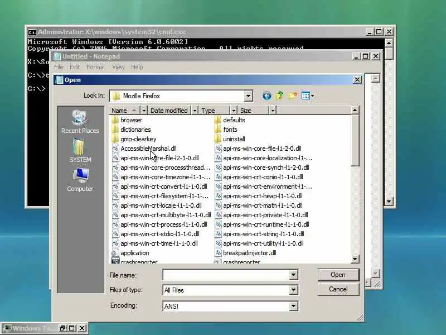Expand the Encoding dropdown

point(293,306)
